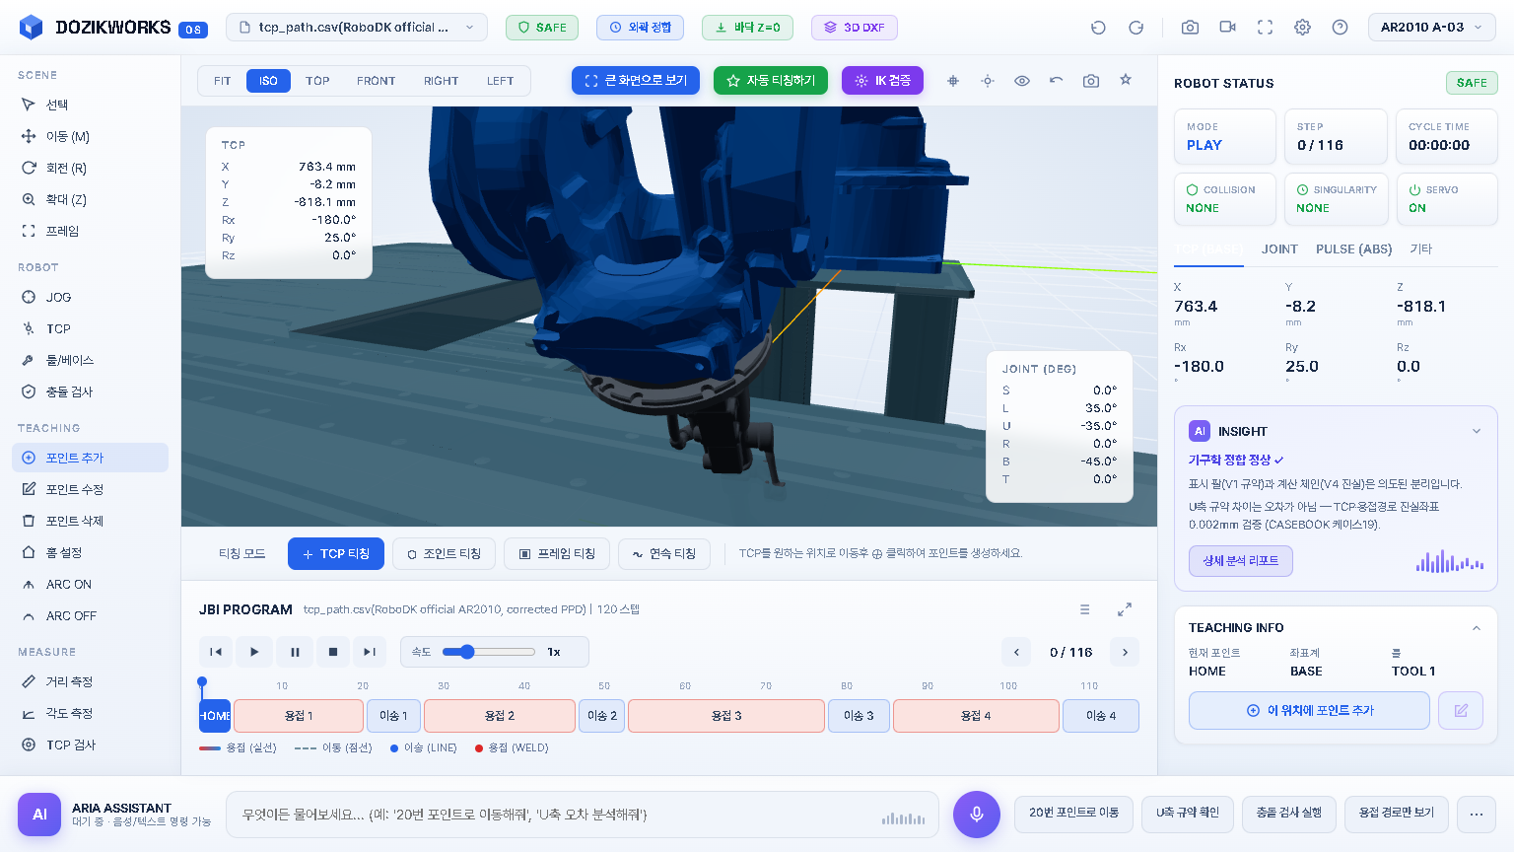This screenshot has width=1514, height=852.
Task: Open the JOINT tab in Robot Status
Action: 1279,249
